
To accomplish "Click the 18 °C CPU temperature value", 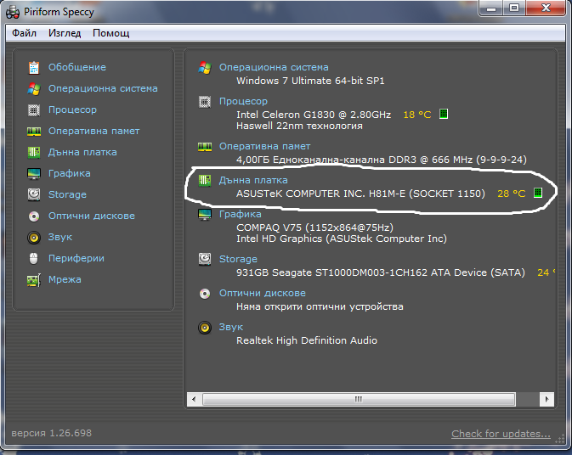I will click(417, 115).
